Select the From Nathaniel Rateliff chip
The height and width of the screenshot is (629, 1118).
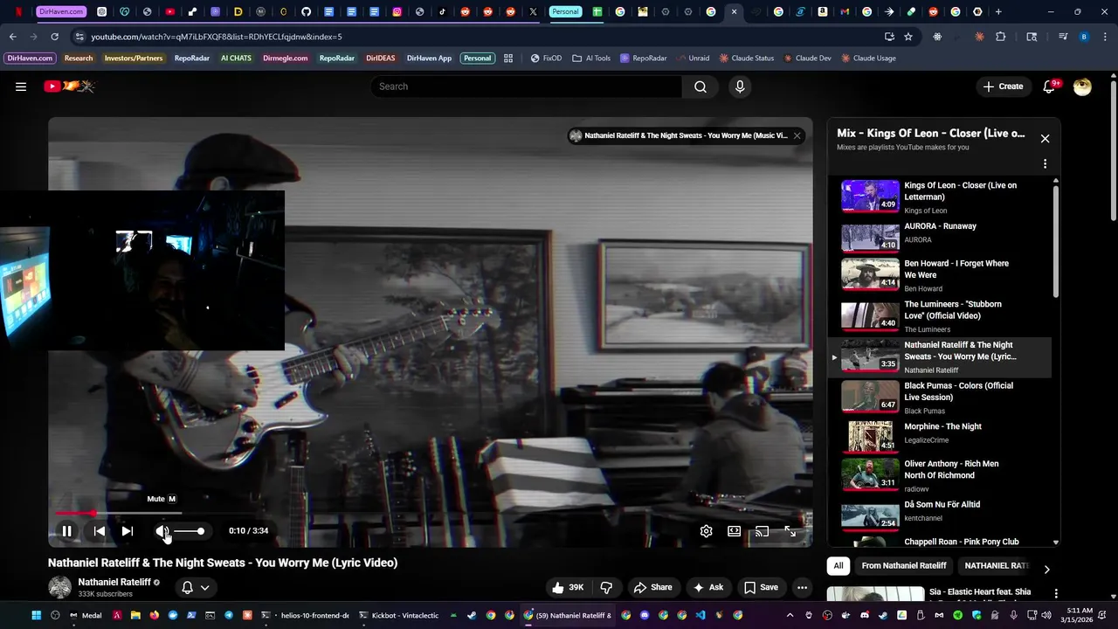904,566
